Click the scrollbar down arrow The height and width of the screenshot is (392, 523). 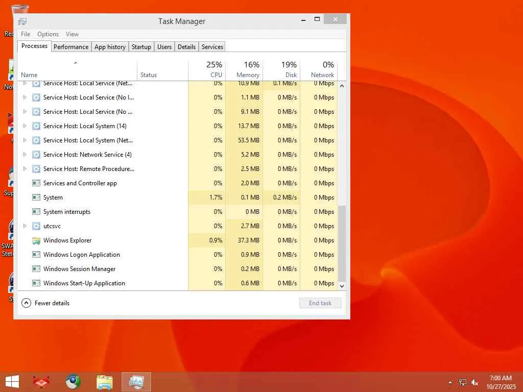[342, 286]
